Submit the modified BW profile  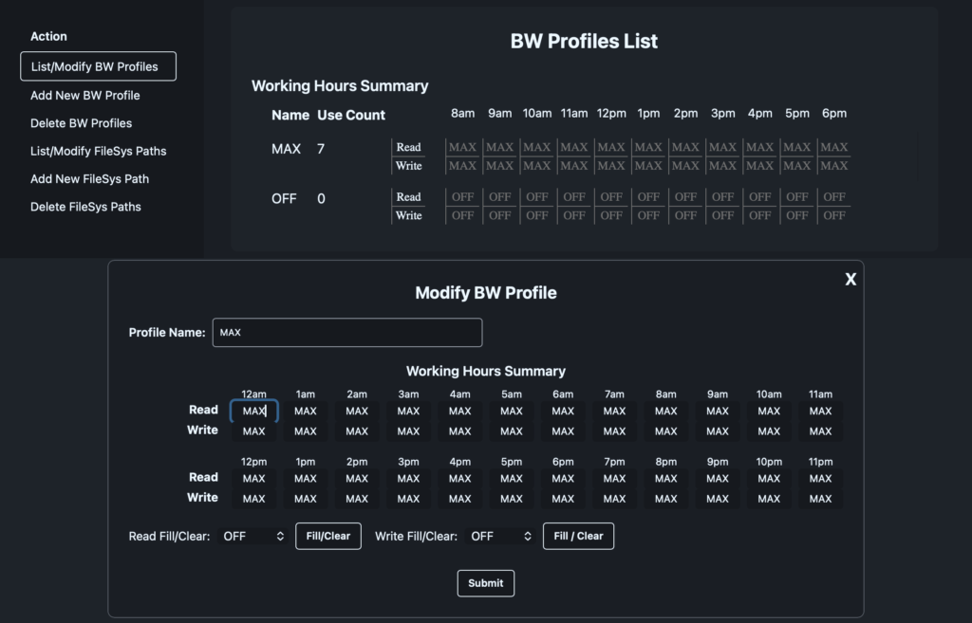pos(485,583)
